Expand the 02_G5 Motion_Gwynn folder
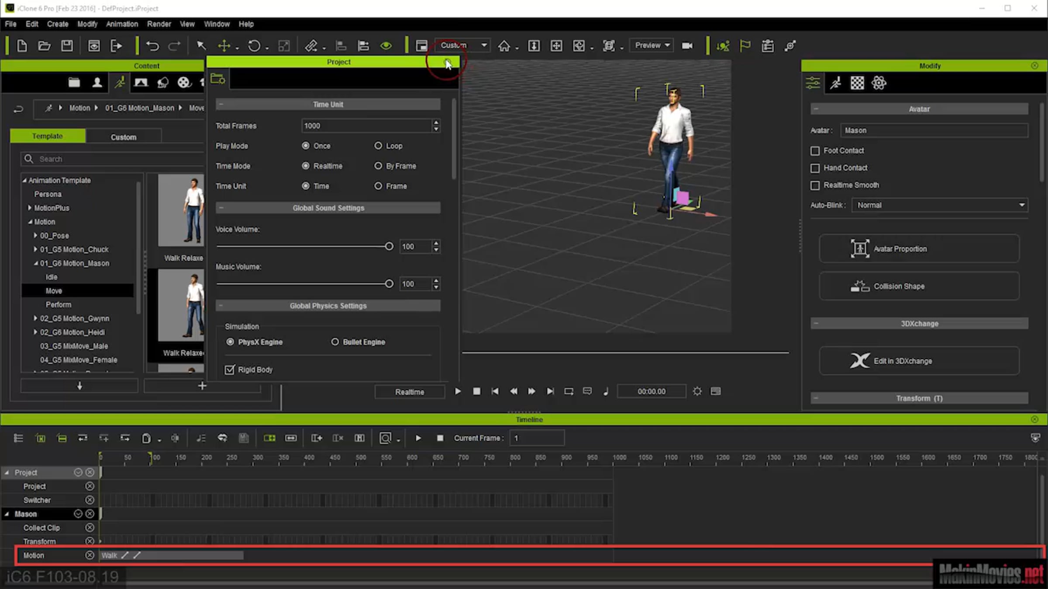The width and height of the screenshot is (1048, 589). point(35,318)
